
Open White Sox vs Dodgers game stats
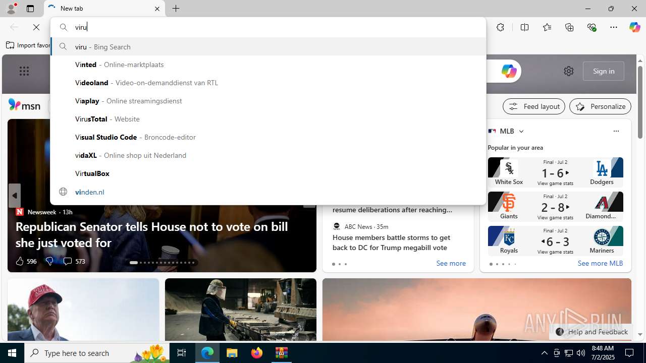tap(555, 172)
